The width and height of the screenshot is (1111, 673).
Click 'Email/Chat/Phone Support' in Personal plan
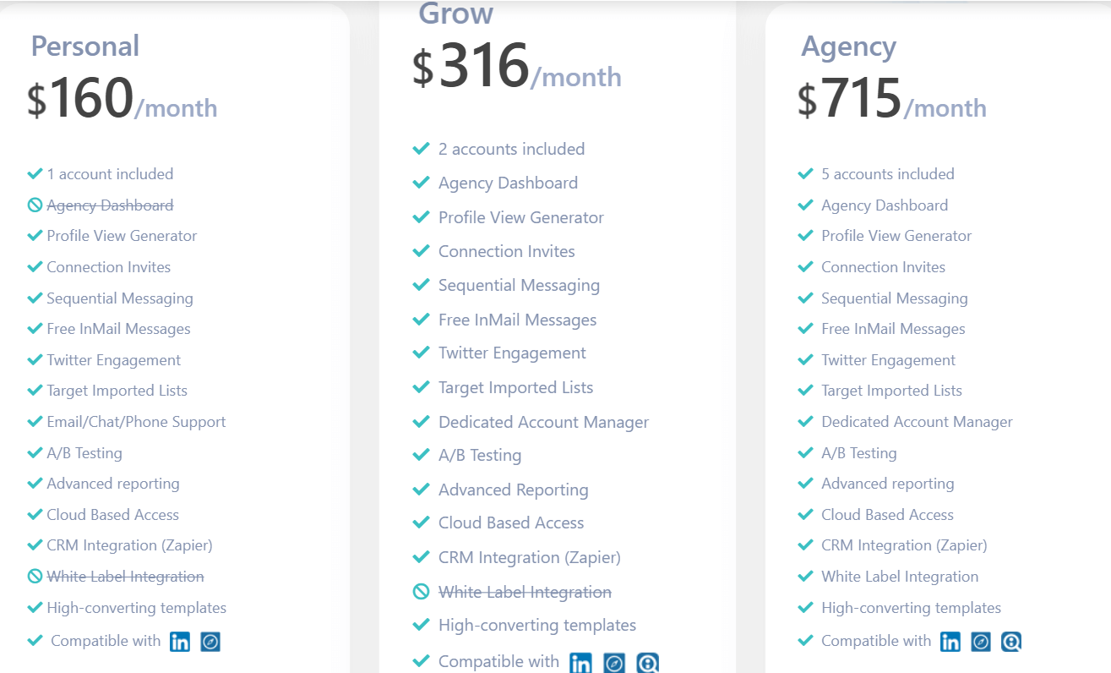pyautogui.click(x=136, y=421)
